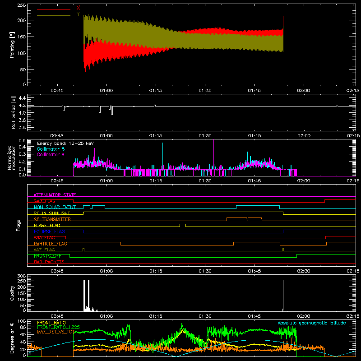Click the Normalized modulation axis title
Screen dimensions: 361x361
click(11, 157)
